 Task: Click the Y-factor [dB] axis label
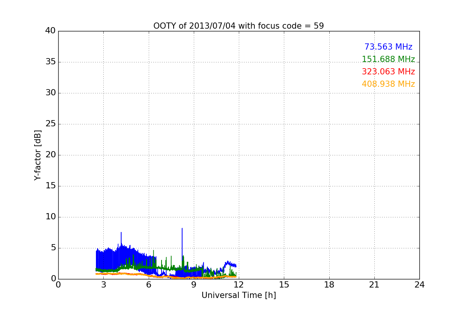point(38,155)
